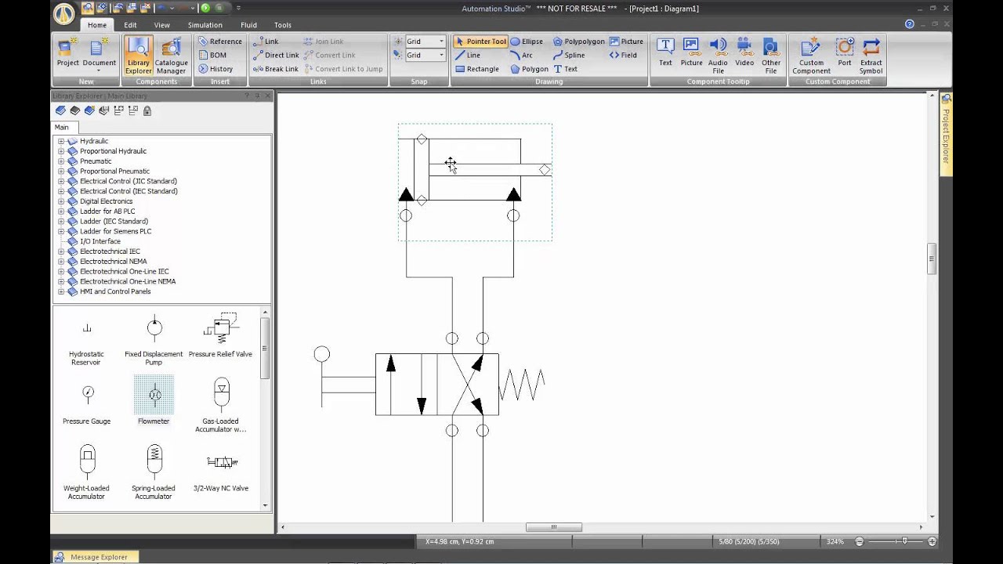Switch to the Edit ribbon tab
Screen dimensions: 1003x564
(x=130, y=25)
